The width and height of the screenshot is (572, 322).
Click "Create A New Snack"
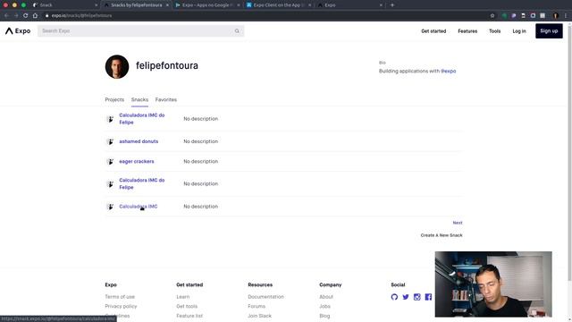[442, 235]
